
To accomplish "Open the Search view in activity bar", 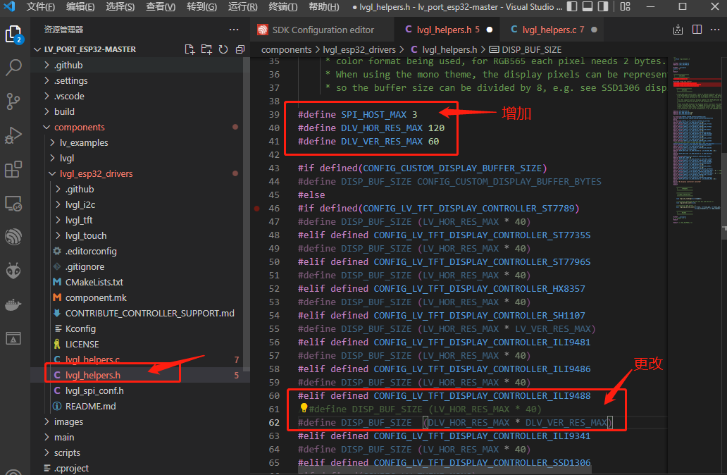I will pyautogui.click(x=13, y=68).
